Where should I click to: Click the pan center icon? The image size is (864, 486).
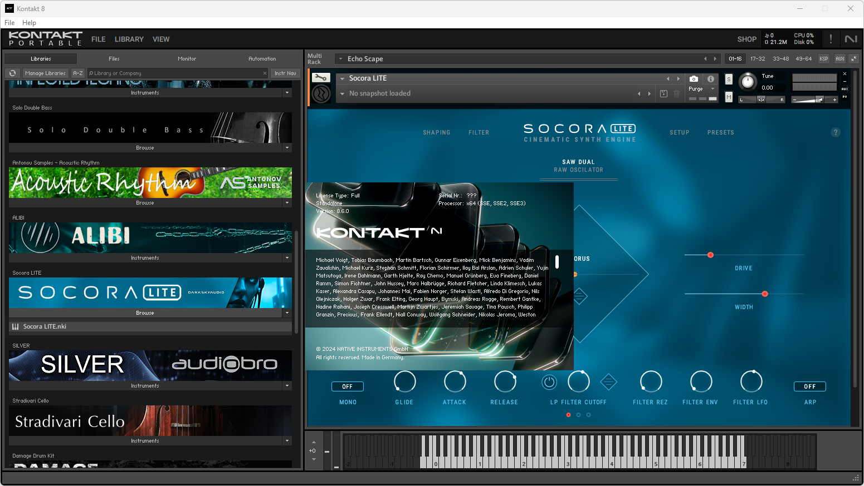coord(761,100)
